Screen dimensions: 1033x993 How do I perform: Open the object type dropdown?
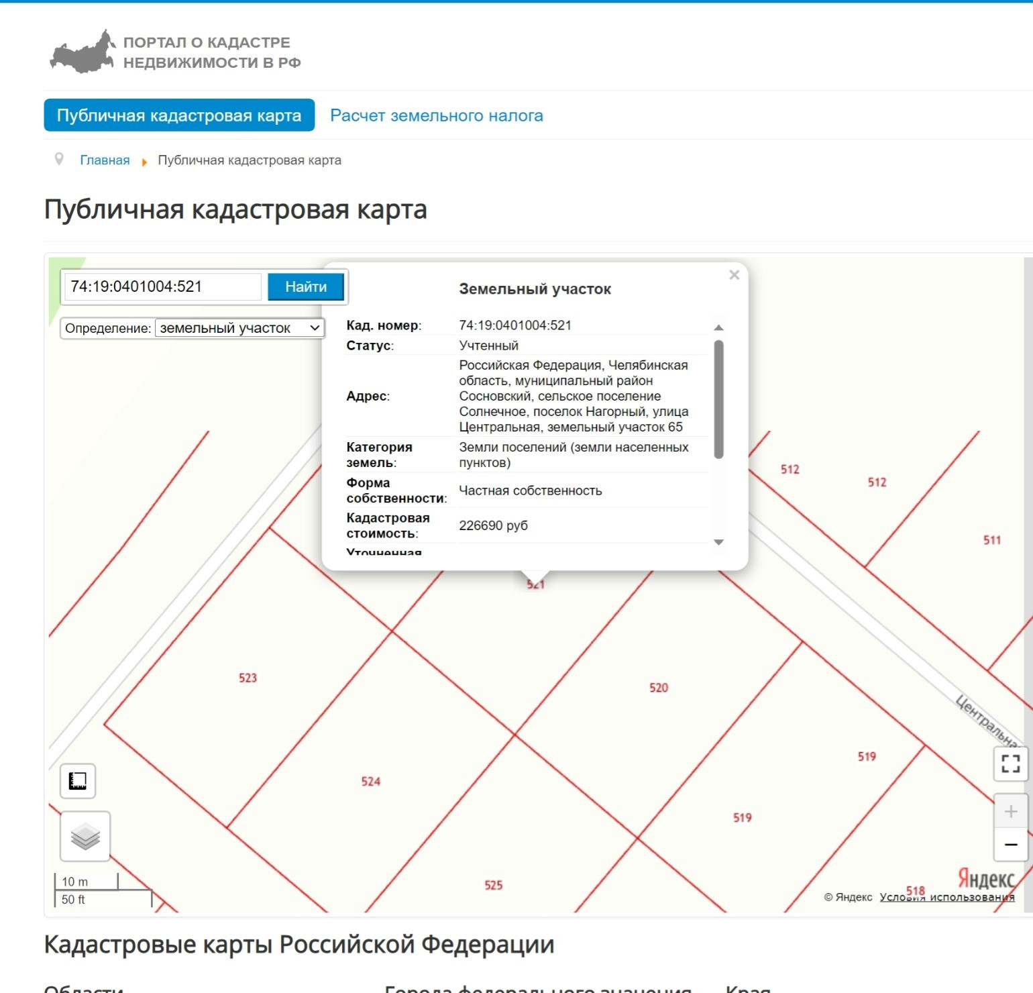point(239,328)
